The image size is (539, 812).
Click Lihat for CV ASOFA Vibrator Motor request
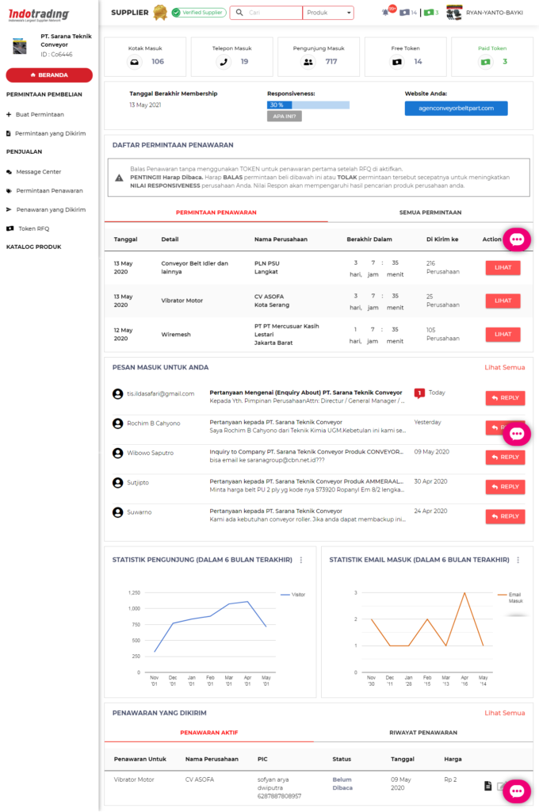click(x=503, y=301)
